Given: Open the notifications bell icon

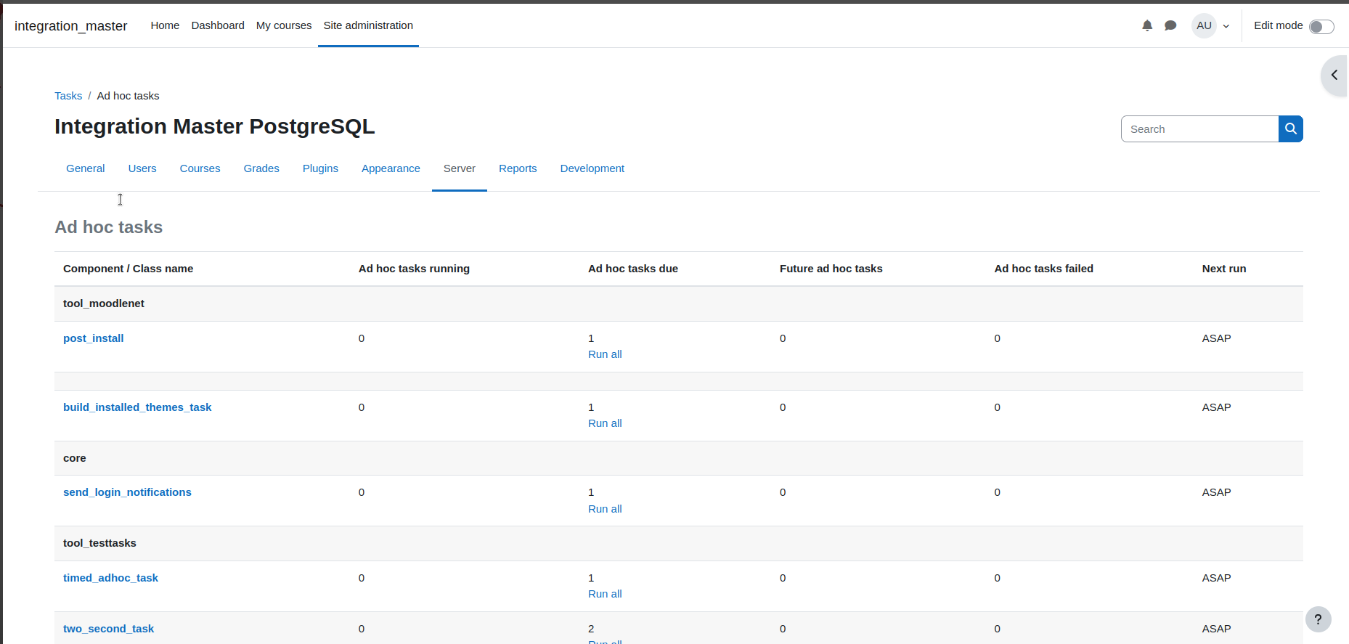Looking at the screenshot, I should pos(1147,25).
